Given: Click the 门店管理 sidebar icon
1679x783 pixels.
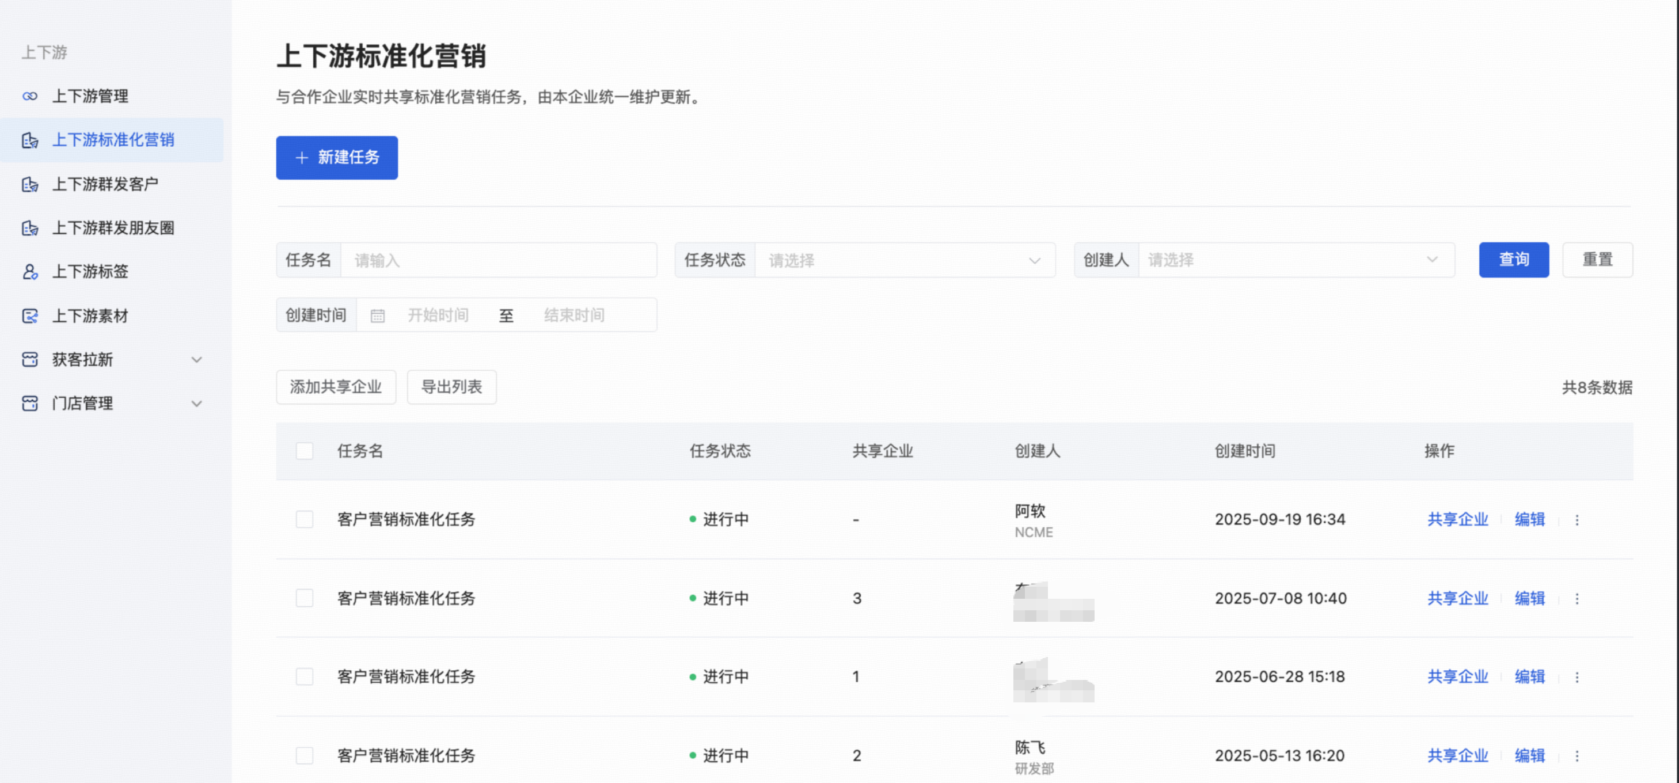Looking at the screenshot, I should (x=29, y=404).
